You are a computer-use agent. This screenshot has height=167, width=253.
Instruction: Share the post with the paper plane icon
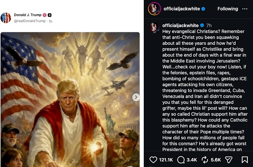click(x=228, y=160)
